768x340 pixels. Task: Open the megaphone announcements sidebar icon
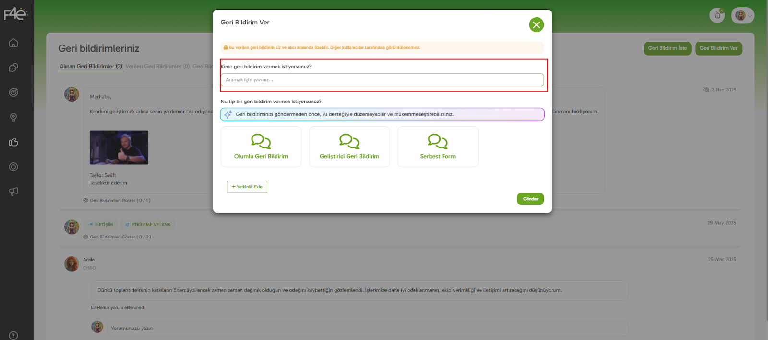point(13,192)
